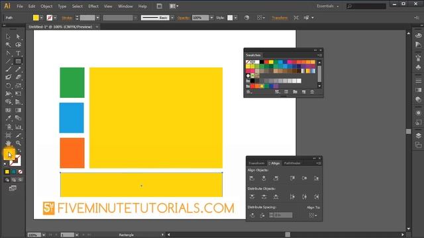424x238 pixels.
Task: Open the Object menu
Action: (46, 6)
